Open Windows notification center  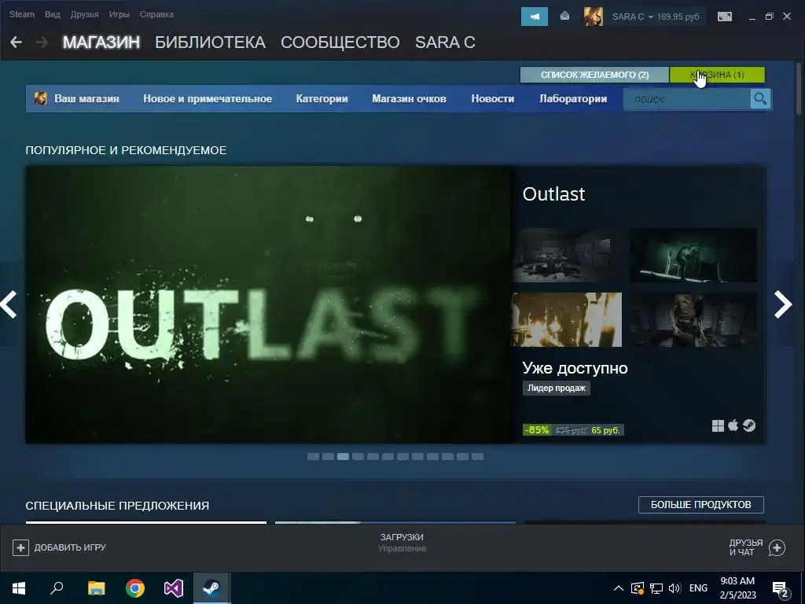click(781, 589)
